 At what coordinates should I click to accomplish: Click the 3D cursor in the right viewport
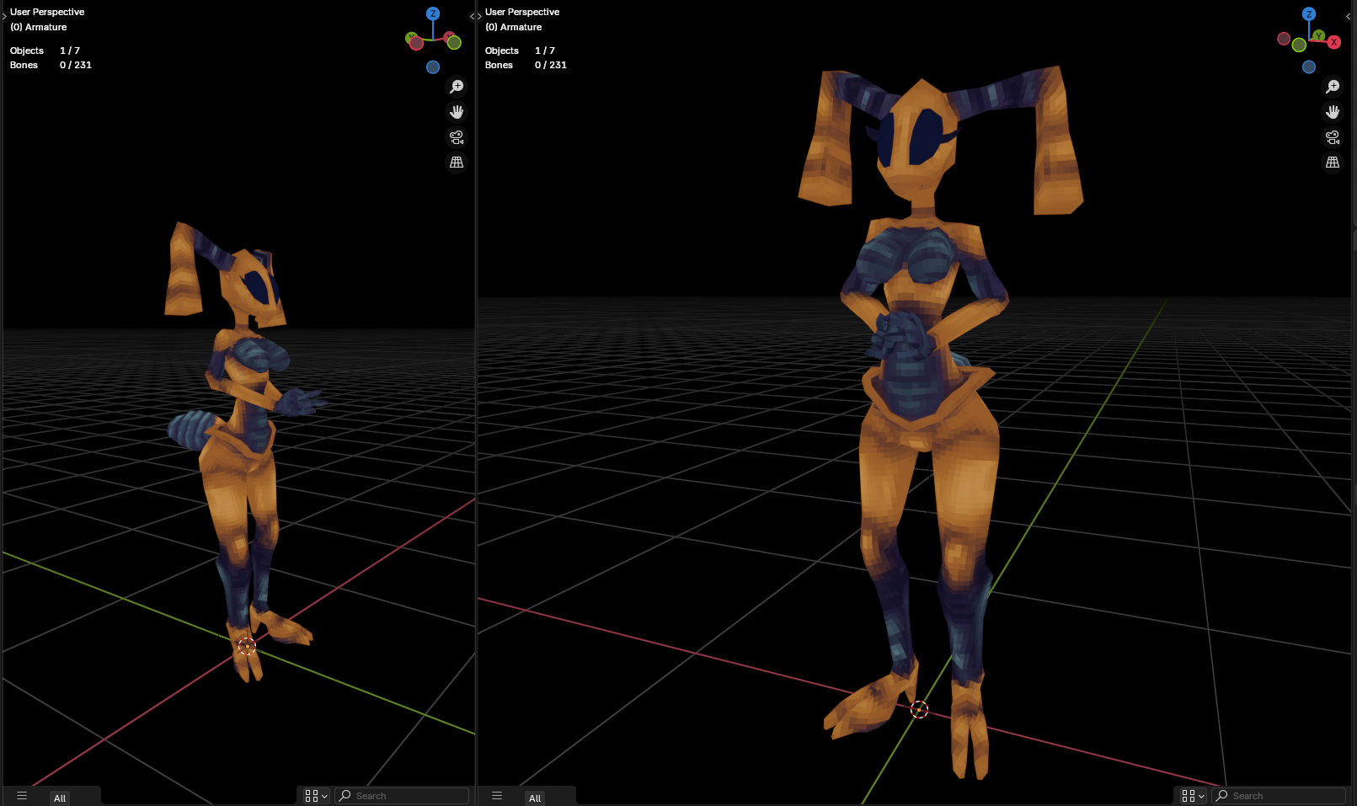tap(919, 710)
